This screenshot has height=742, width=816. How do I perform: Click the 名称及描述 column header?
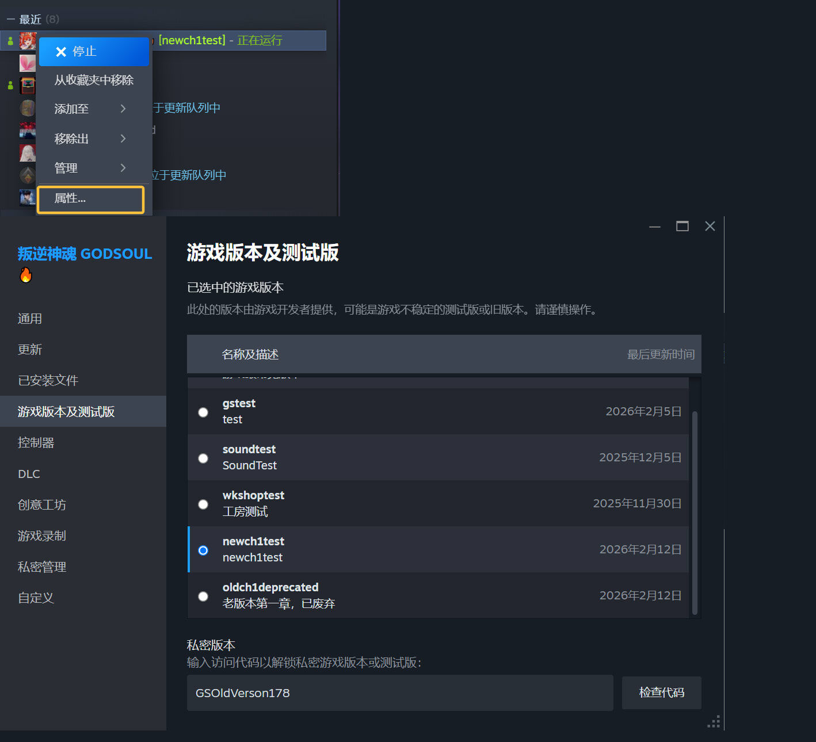click(x=250, y=354)
